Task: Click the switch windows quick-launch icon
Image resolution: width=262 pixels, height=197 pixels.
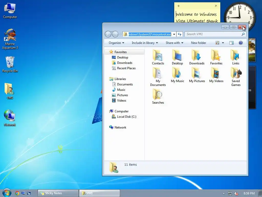Action: [x=29, y=193]
